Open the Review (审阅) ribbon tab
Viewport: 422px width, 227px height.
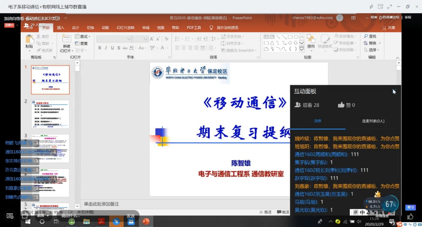pos(146,28)
